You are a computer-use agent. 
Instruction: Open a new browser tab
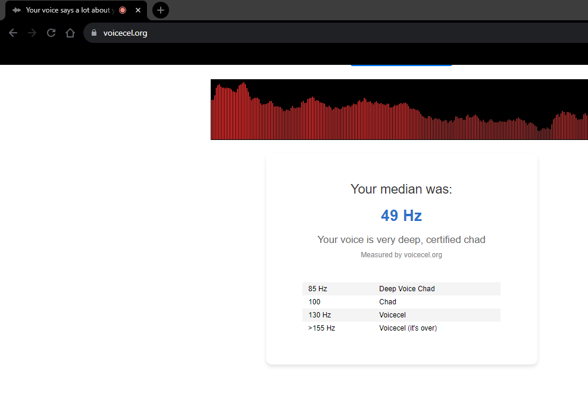click(x=160, y=10)
